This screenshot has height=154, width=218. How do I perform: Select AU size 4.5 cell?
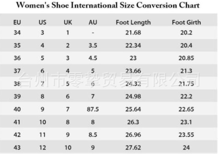click(x=93, y=58)
